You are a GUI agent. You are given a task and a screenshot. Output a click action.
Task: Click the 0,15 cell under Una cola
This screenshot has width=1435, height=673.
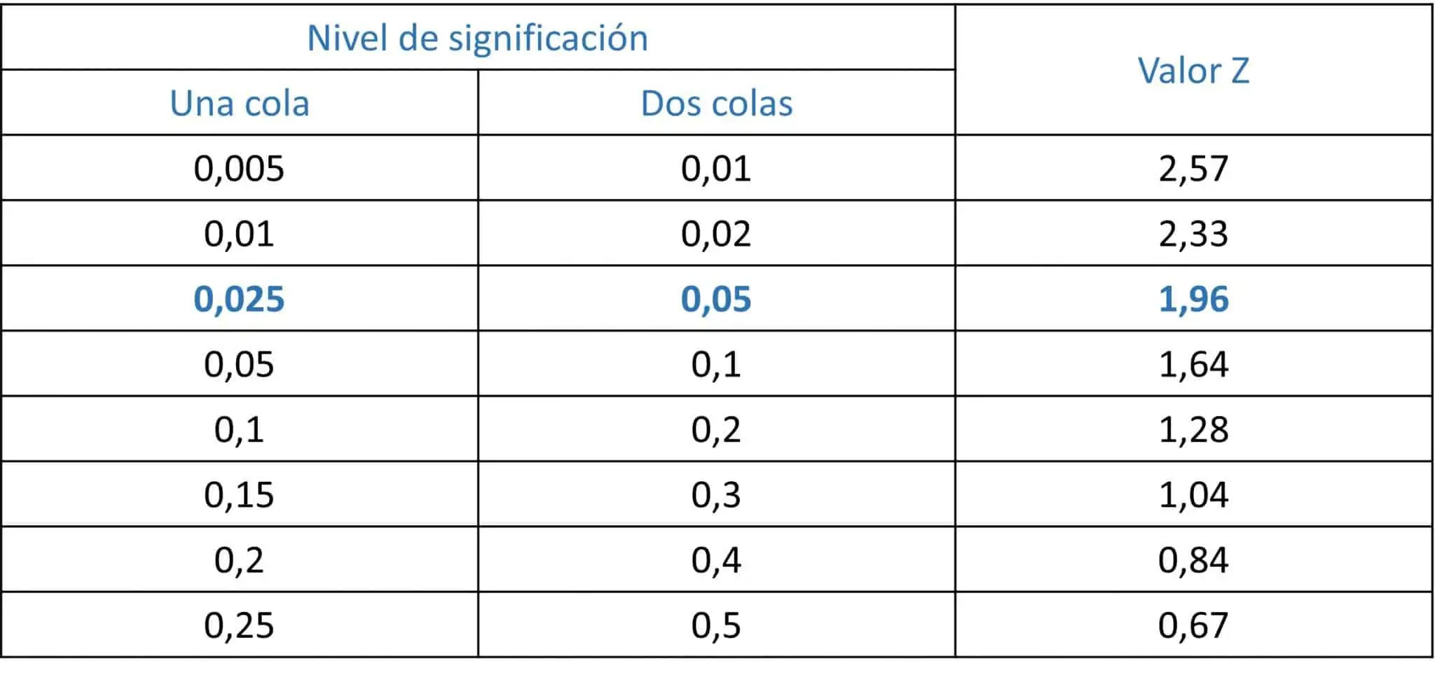(x=239, y=494)
